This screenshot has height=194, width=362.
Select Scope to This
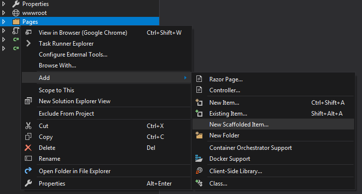[106, 90]
